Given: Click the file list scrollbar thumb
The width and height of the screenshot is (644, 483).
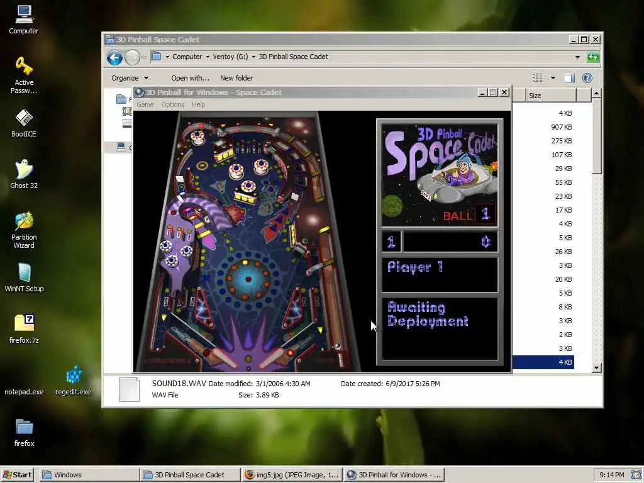Looking at the screenshot, I should pos(596,136).
